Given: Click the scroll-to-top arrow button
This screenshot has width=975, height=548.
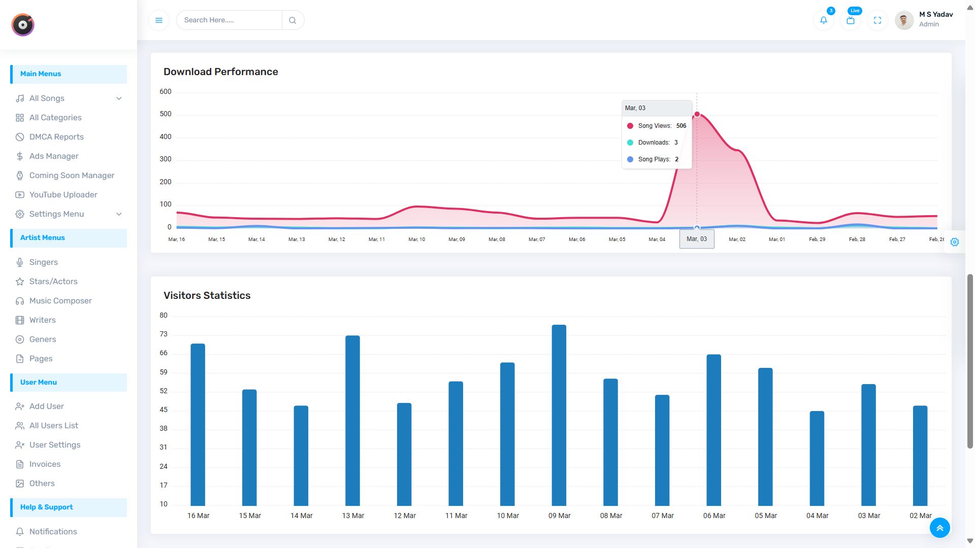Looking at the screenshot, I should click(x=939, y=528).
